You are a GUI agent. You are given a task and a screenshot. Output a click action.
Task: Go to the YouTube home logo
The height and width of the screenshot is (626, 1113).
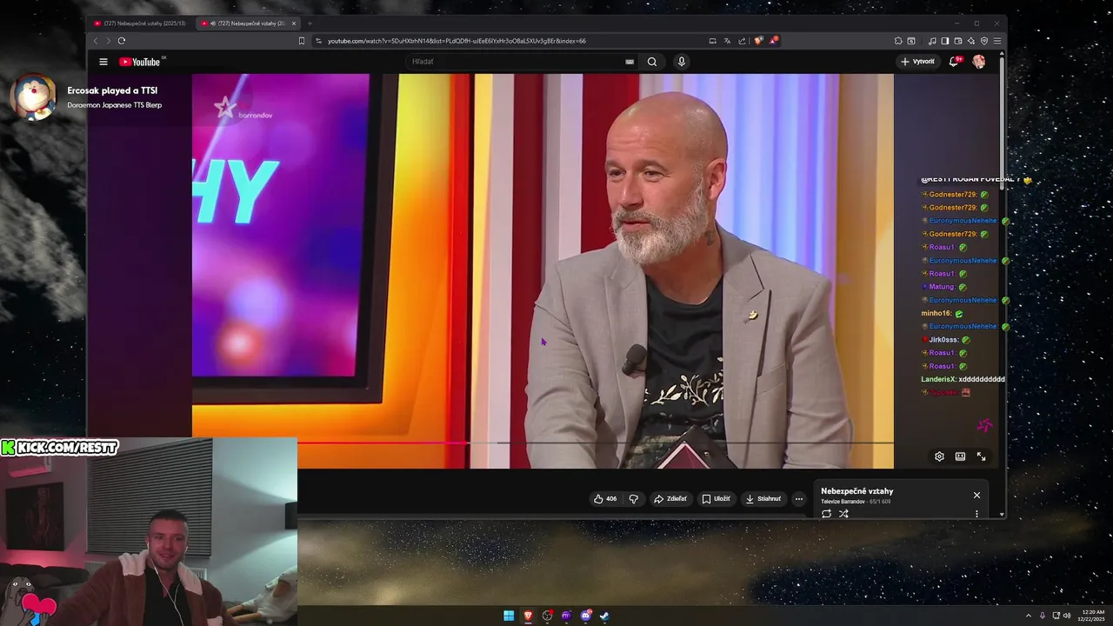point(140,62)
